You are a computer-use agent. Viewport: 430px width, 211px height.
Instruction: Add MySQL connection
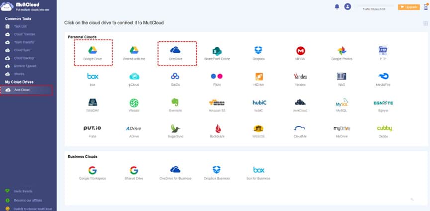pyautogui.click(x=342, y=105)
